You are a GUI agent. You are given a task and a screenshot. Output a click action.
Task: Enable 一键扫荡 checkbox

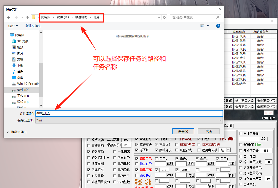point(115,152)
